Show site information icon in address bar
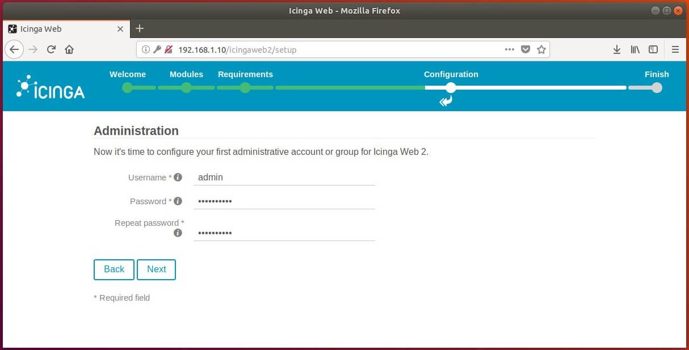The width and height of the screenshot is (689, 350). (x=146, y=49)
